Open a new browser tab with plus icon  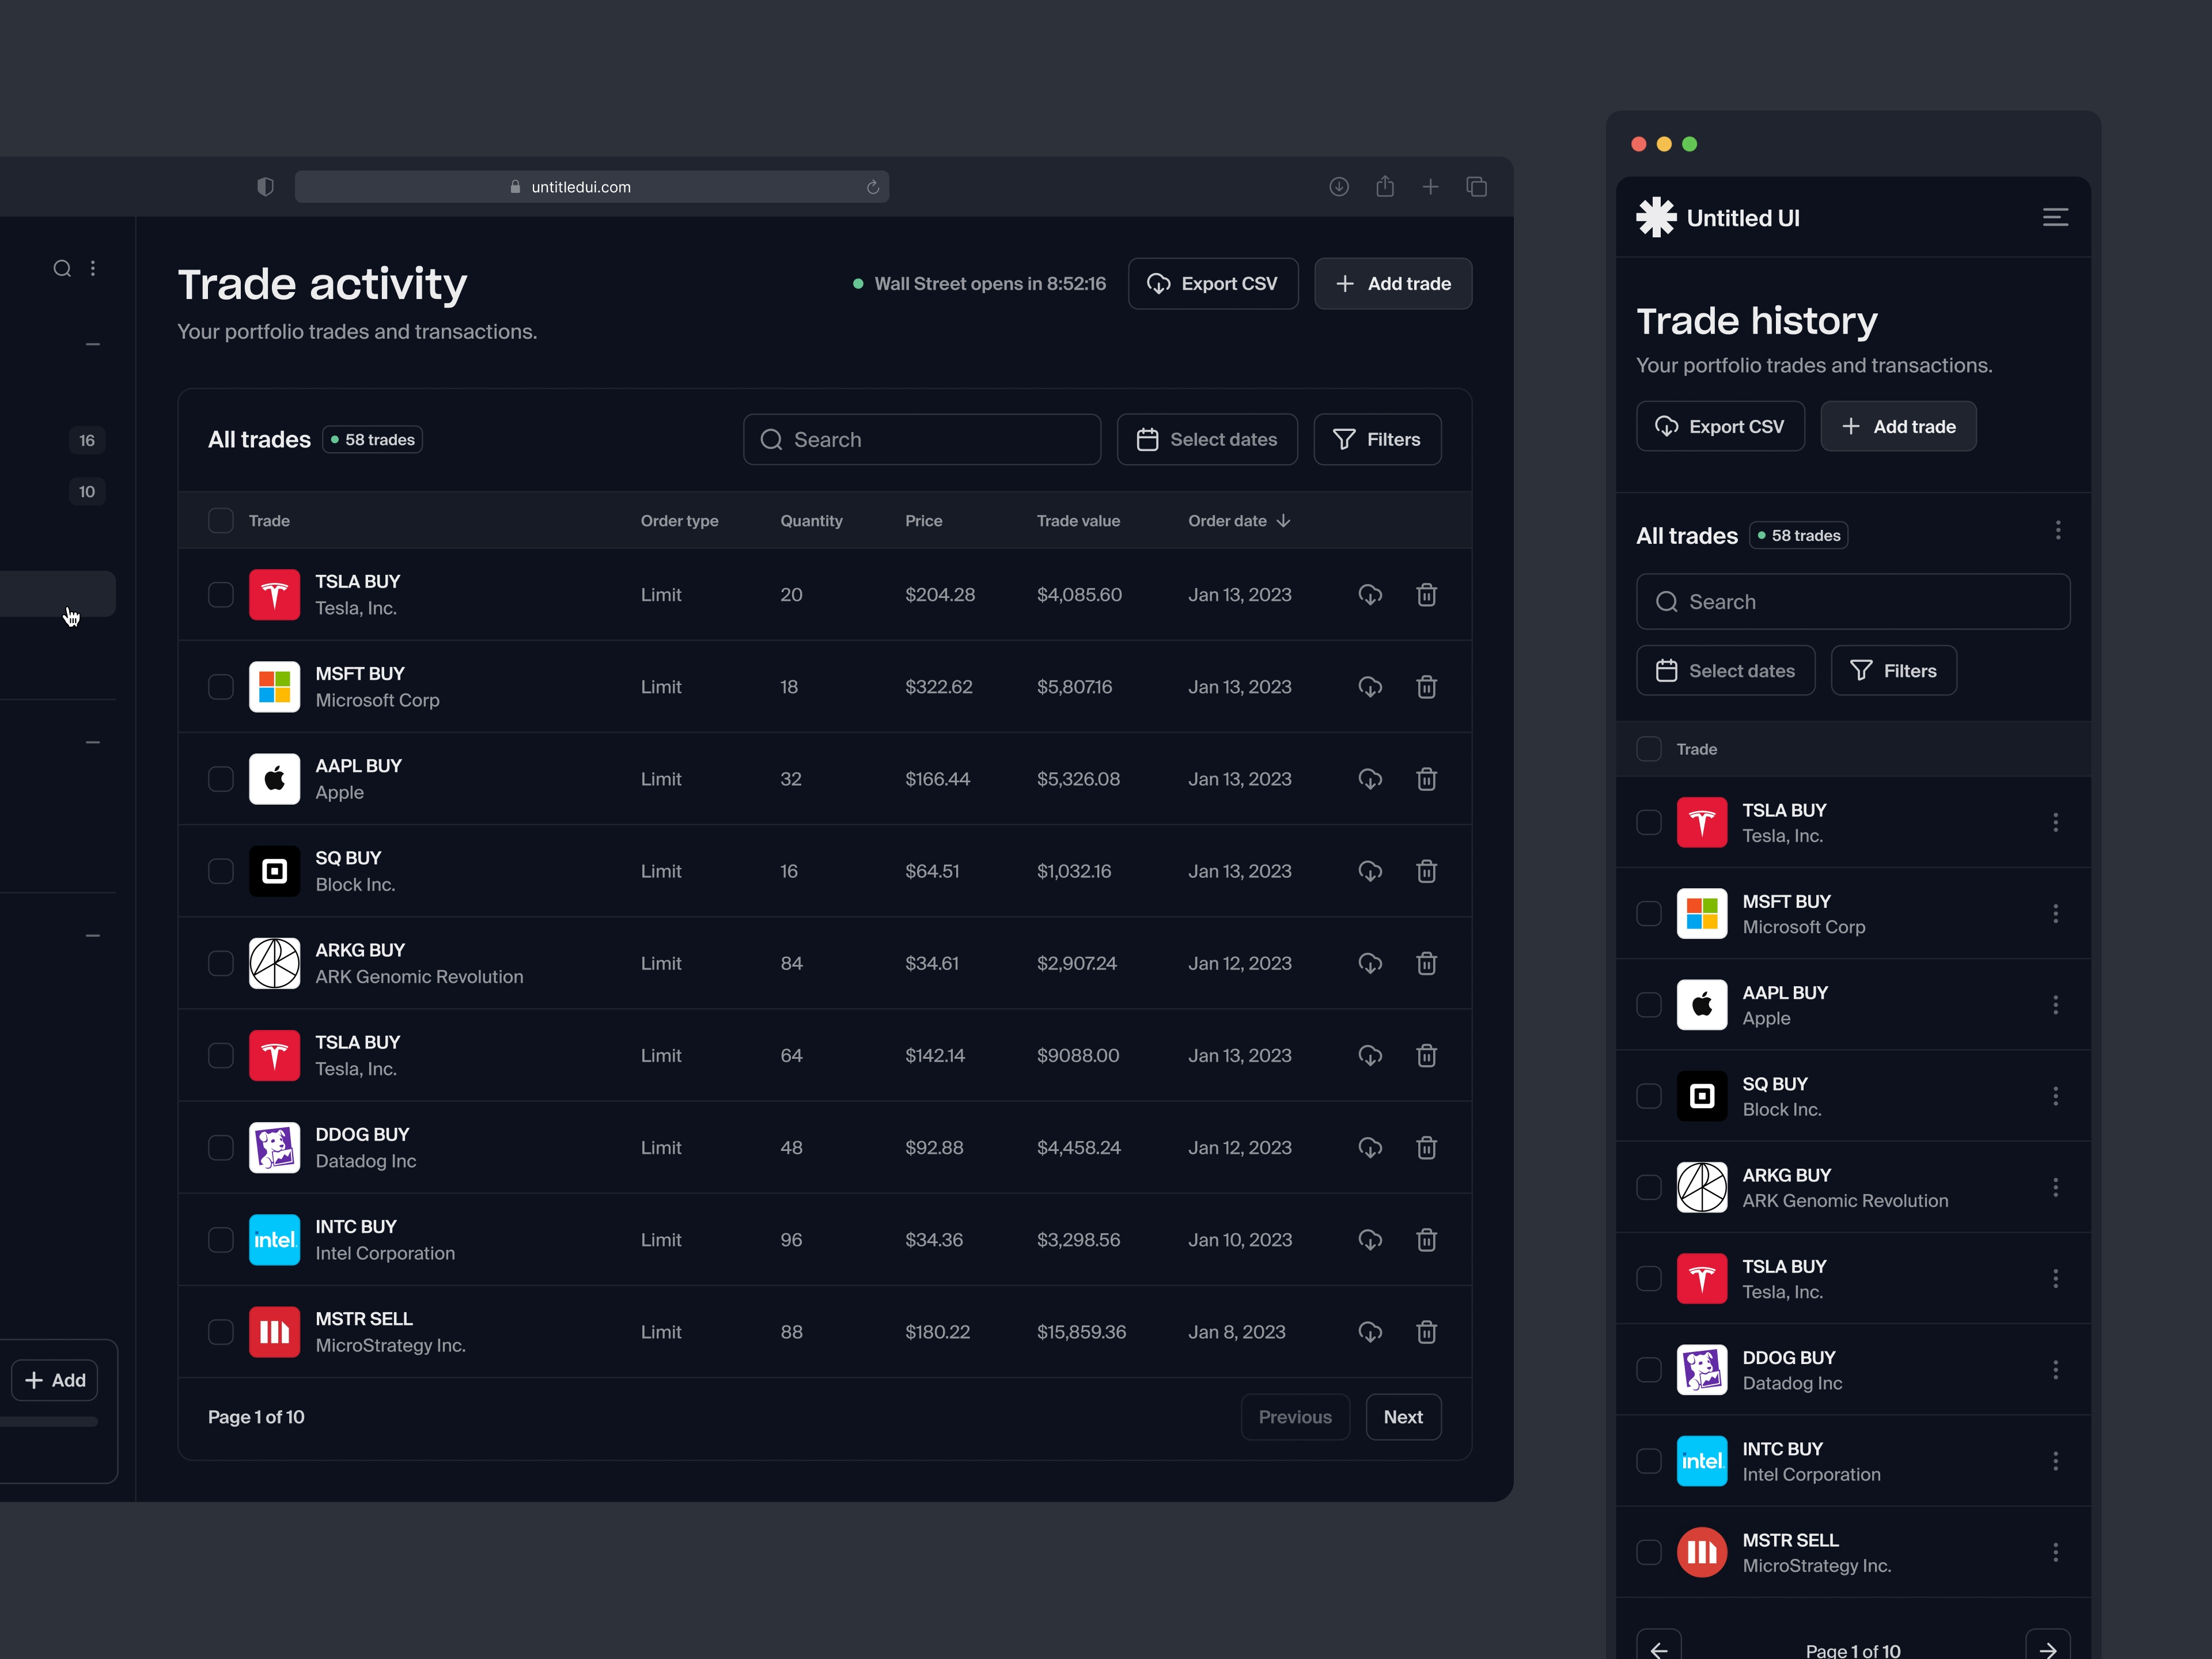click(x=1431, y=187)
